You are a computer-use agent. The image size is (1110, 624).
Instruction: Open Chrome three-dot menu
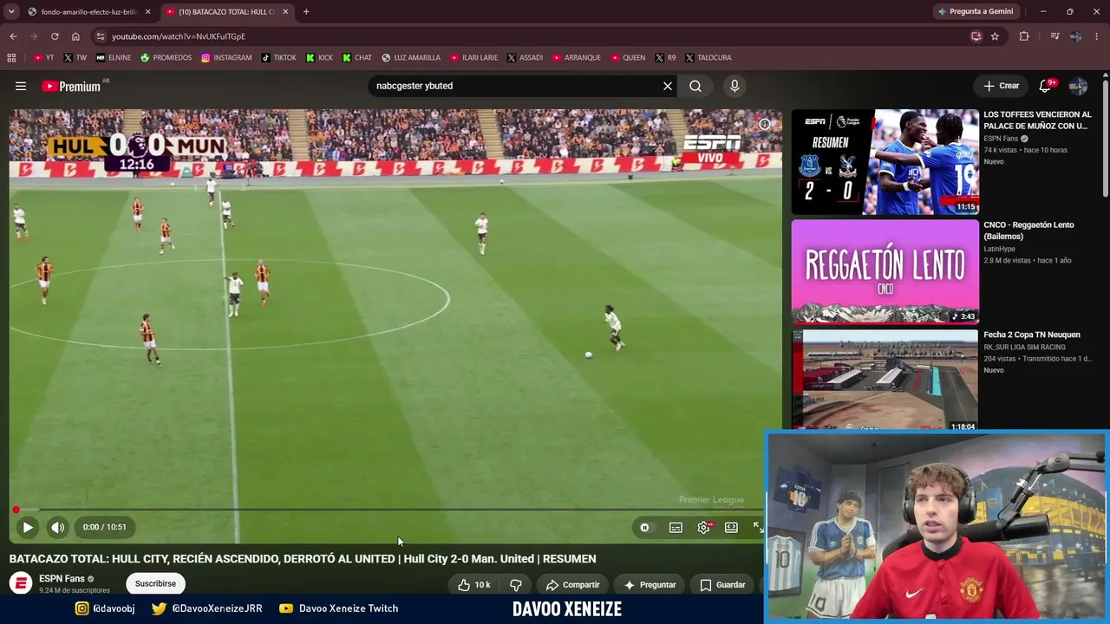1097,36
